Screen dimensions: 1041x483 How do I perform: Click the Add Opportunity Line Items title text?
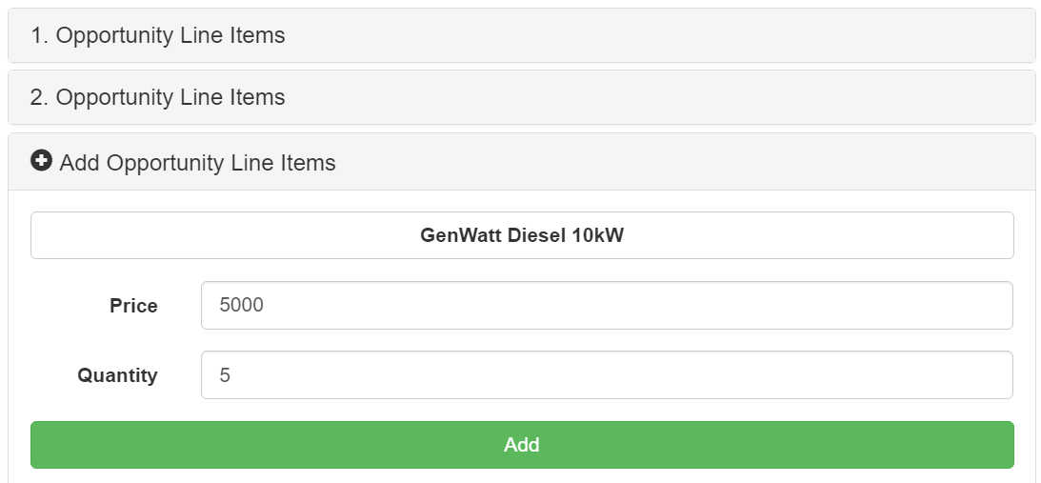click(197, 163)
